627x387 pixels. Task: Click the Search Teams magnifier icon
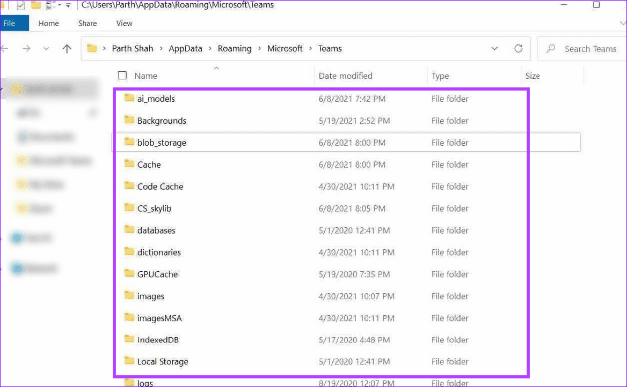click(x=551, y=49)
